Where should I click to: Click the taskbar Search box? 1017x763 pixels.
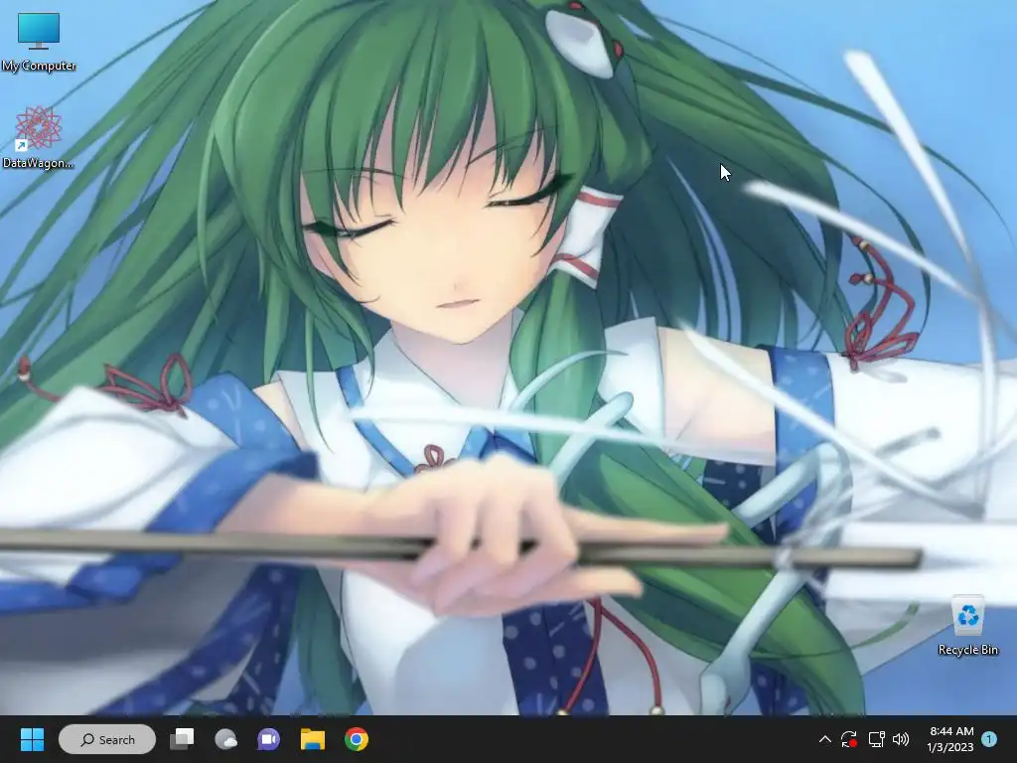tap(107, 739)
